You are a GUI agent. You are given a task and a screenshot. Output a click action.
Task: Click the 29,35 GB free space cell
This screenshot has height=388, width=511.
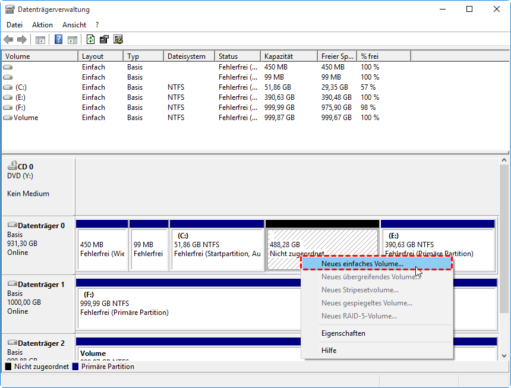335,87
